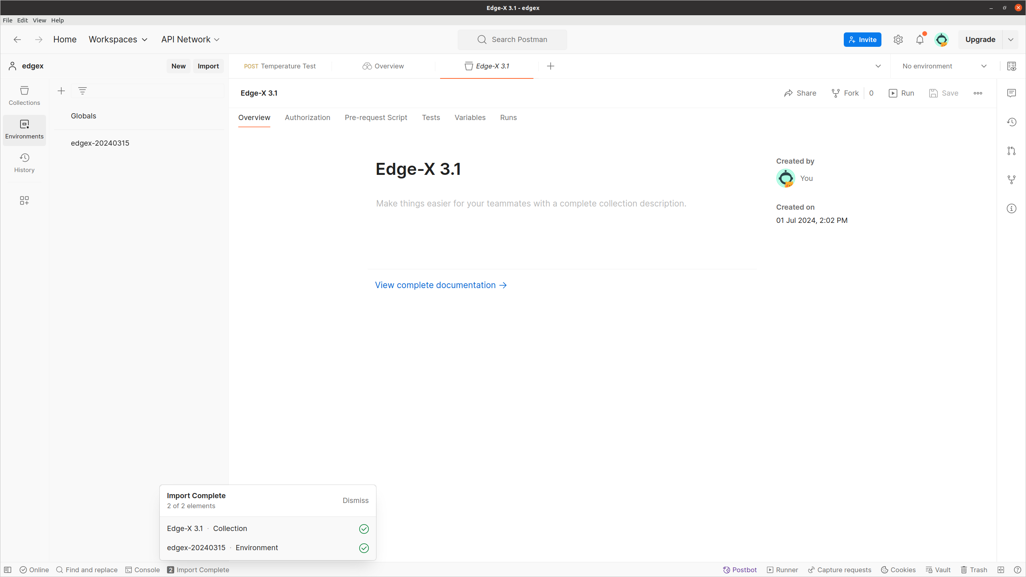This screenshot has height=577, width=1026.
Task: Expand the Workspaces dropdown
Action: click(x=118, y=40)
